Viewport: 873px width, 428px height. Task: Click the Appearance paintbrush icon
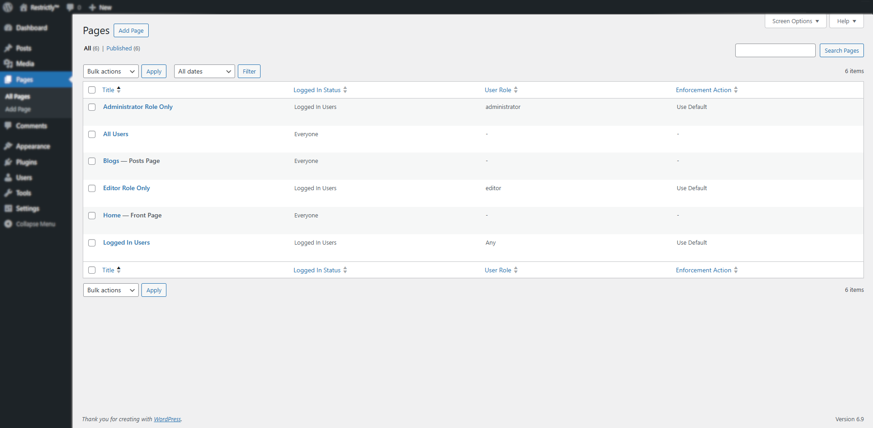click(x=8, y=147)
